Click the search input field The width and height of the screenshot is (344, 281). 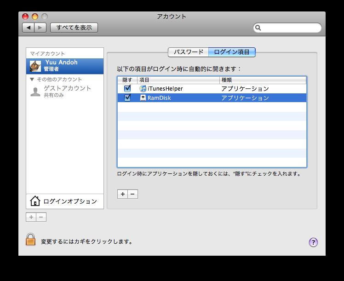287,28
